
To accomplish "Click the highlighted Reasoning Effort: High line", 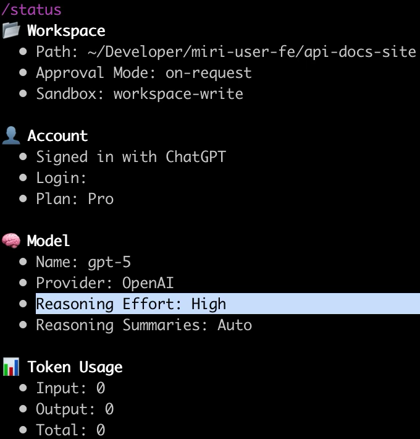I will click(x=228, y=304).
